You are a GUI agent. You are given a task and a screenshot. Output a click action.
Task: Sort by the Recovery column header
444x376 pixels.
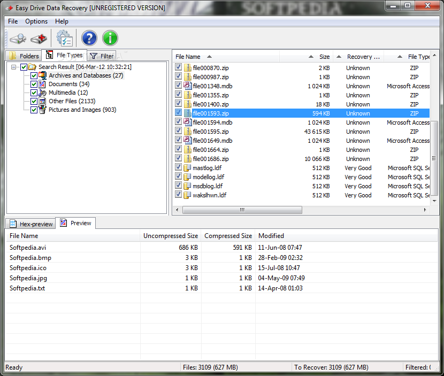[358, 57]
